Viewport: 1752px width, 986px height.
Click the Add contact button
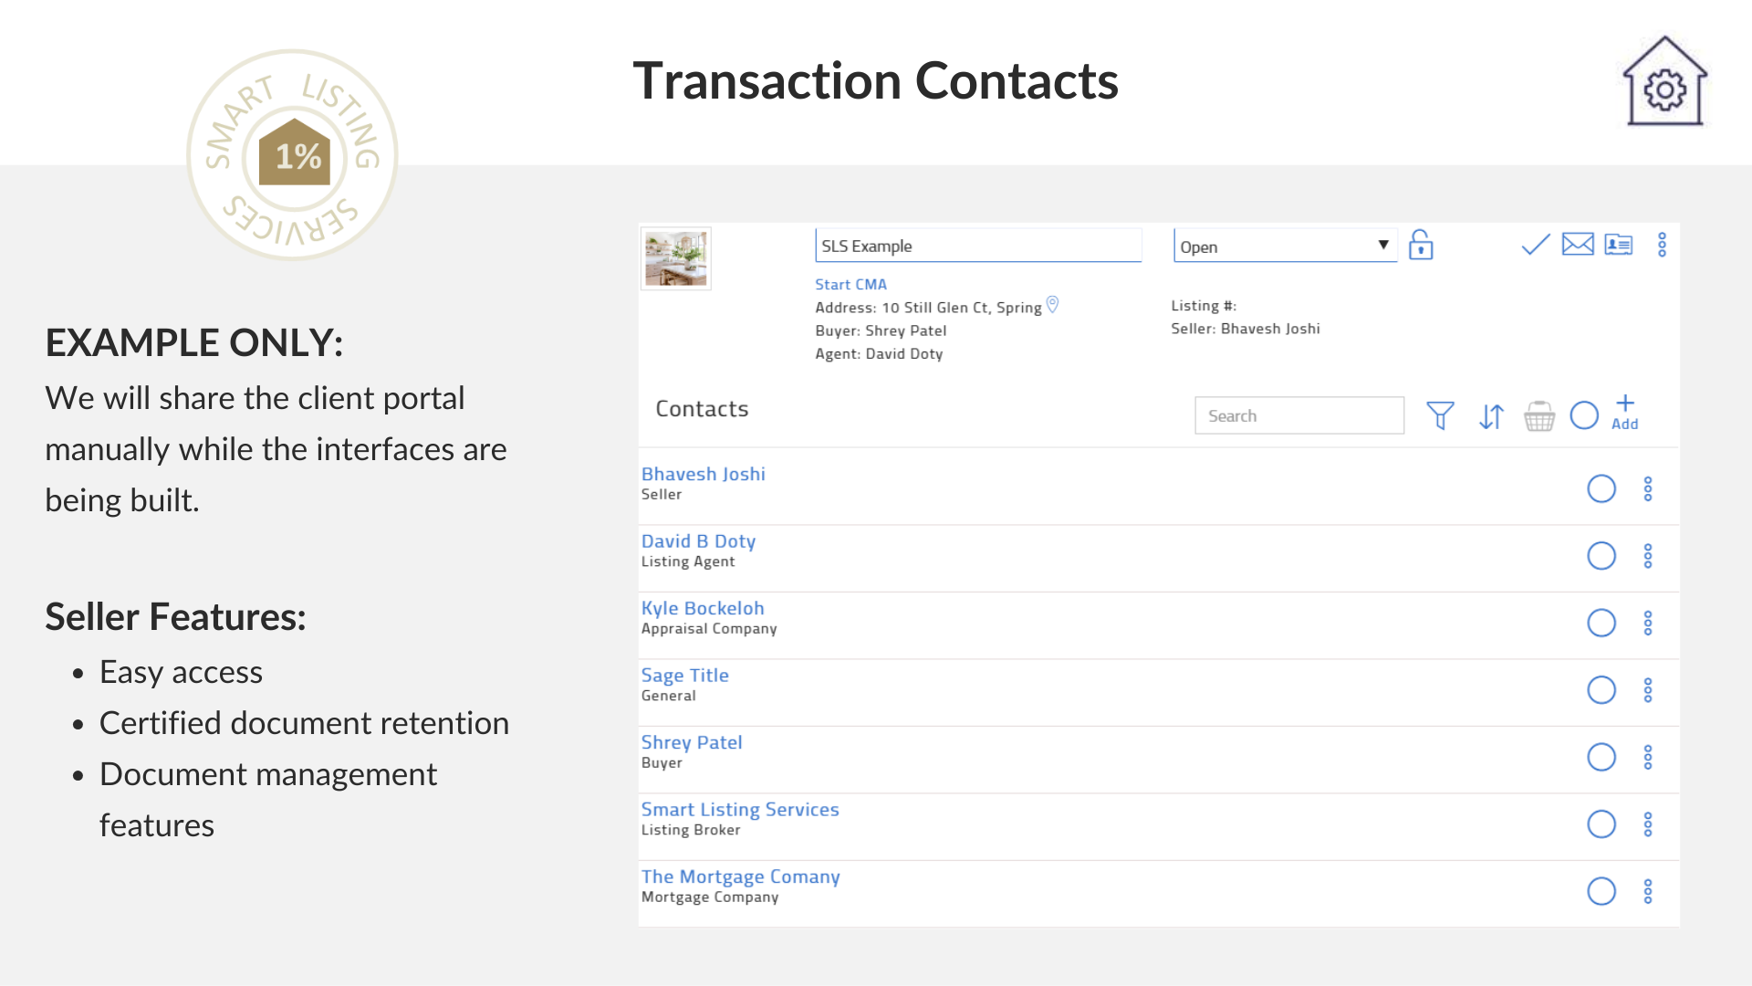coord(1625,413)
